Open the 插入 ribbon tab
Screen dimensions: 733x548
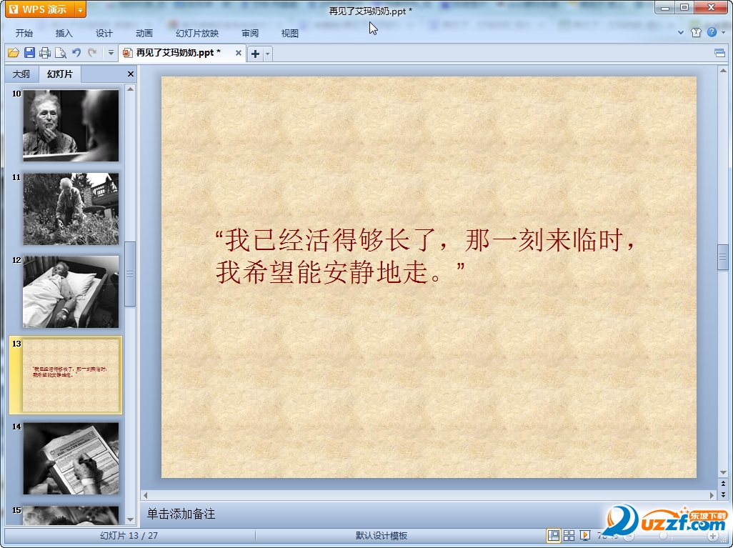coord(64,33)
